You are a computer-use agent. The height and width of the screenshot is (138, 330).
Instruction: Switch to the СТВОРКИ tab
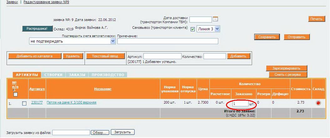(53, 75)
